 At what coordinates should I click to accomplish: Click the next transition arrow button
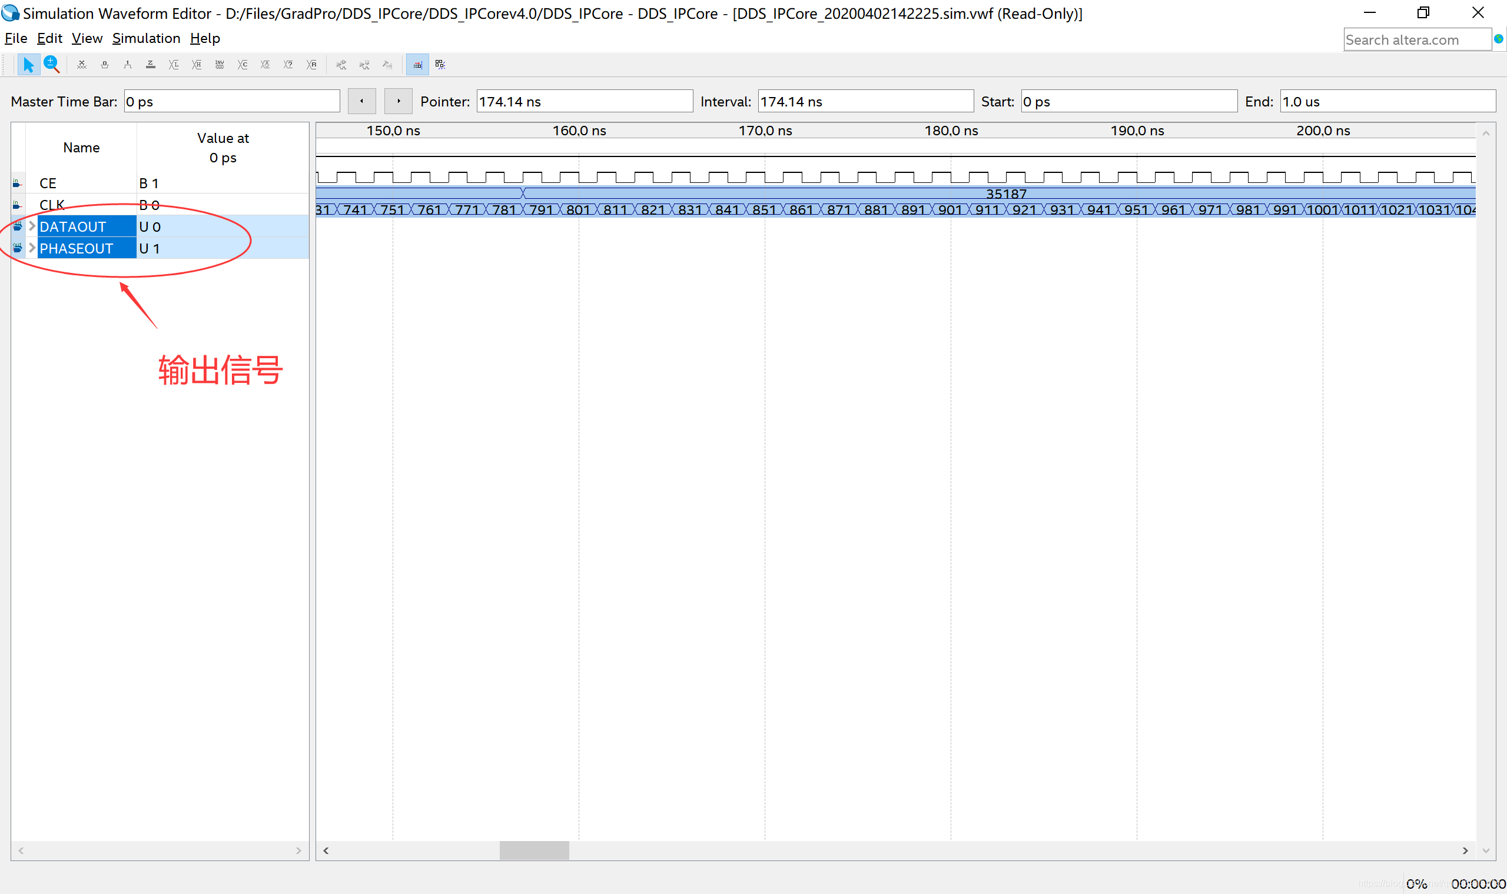398,101
